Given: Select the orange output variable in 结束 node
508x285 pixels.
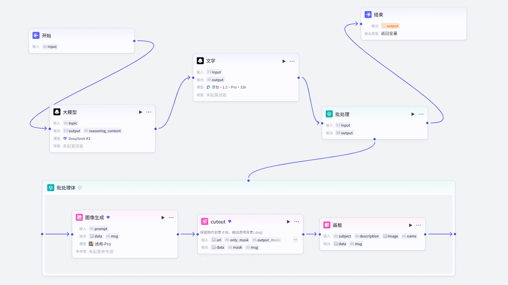Looking at the screenshot, I should point(390,26).
